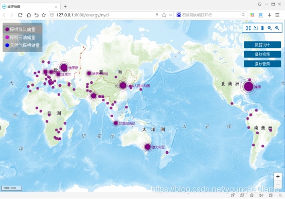285x199 pixels.
Task: Click the 哈萨克斯坦 coal reserve marker
Action: tap(89, 74)
